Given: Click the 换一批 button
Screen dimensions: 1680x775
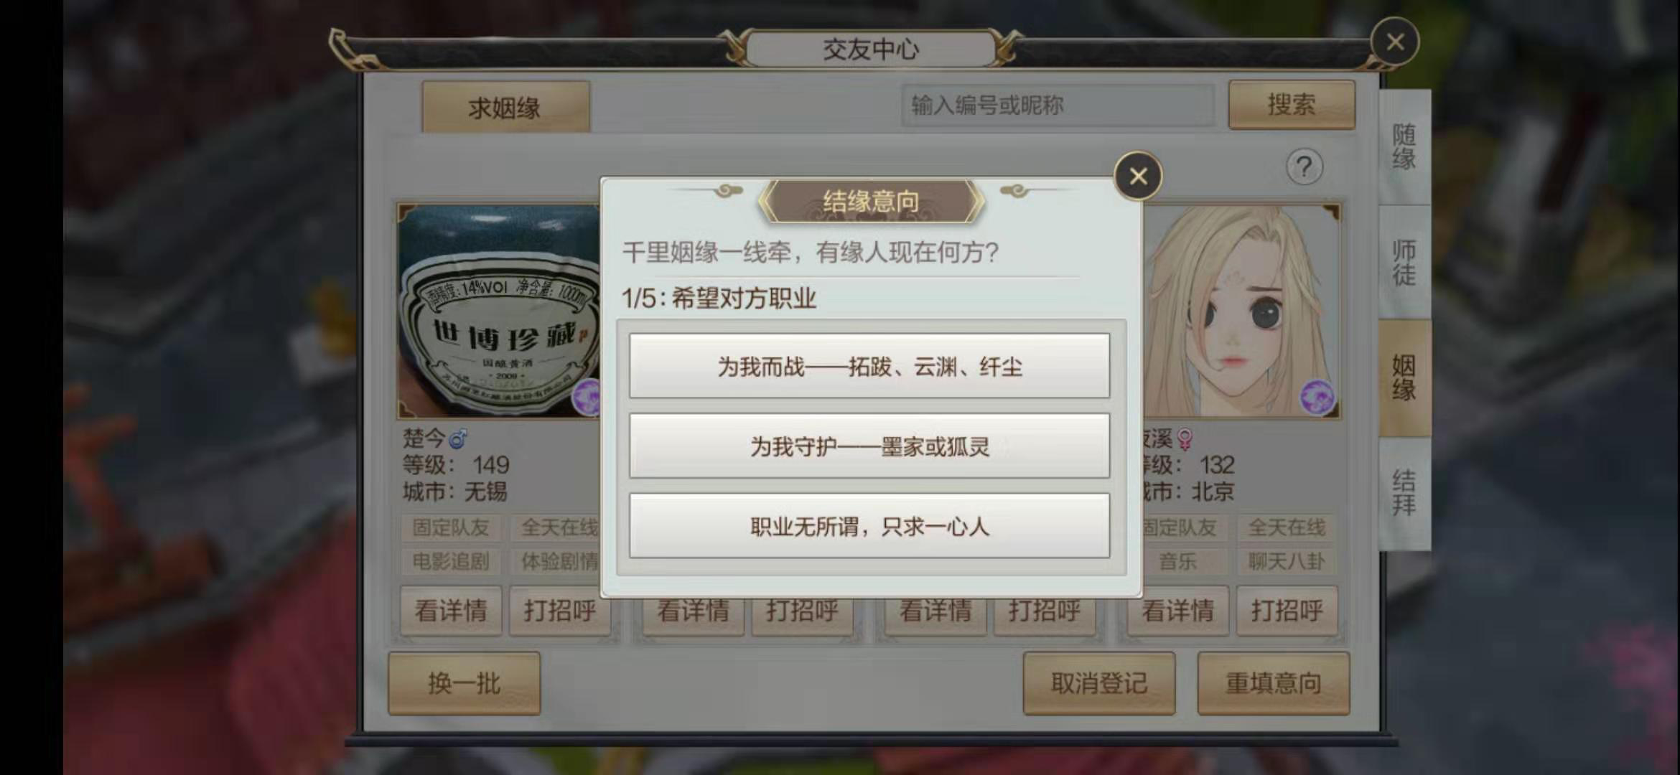Looking at the screenshot, I should (464, 683).
